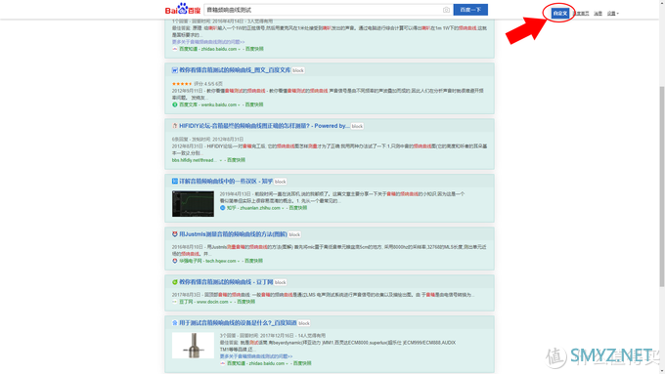Expand arrow next to wenku.baidu.com

pos(240,104)
